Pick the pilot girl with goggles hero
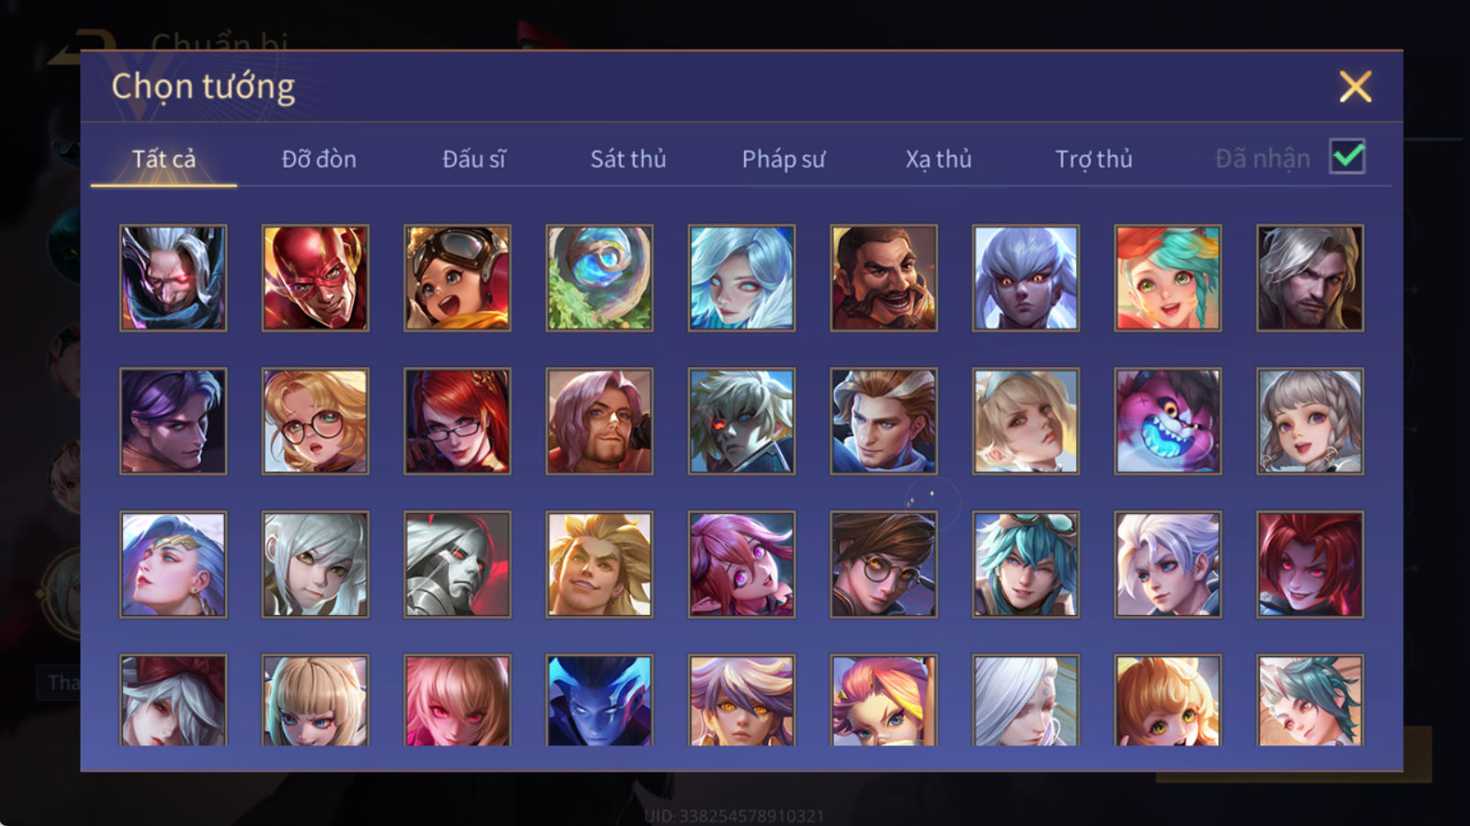The width and height of the screenshot is (1470, 826). [458, 278]
